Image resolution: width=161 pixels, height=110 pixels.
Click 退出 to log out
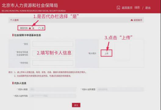tap(148, 8)
